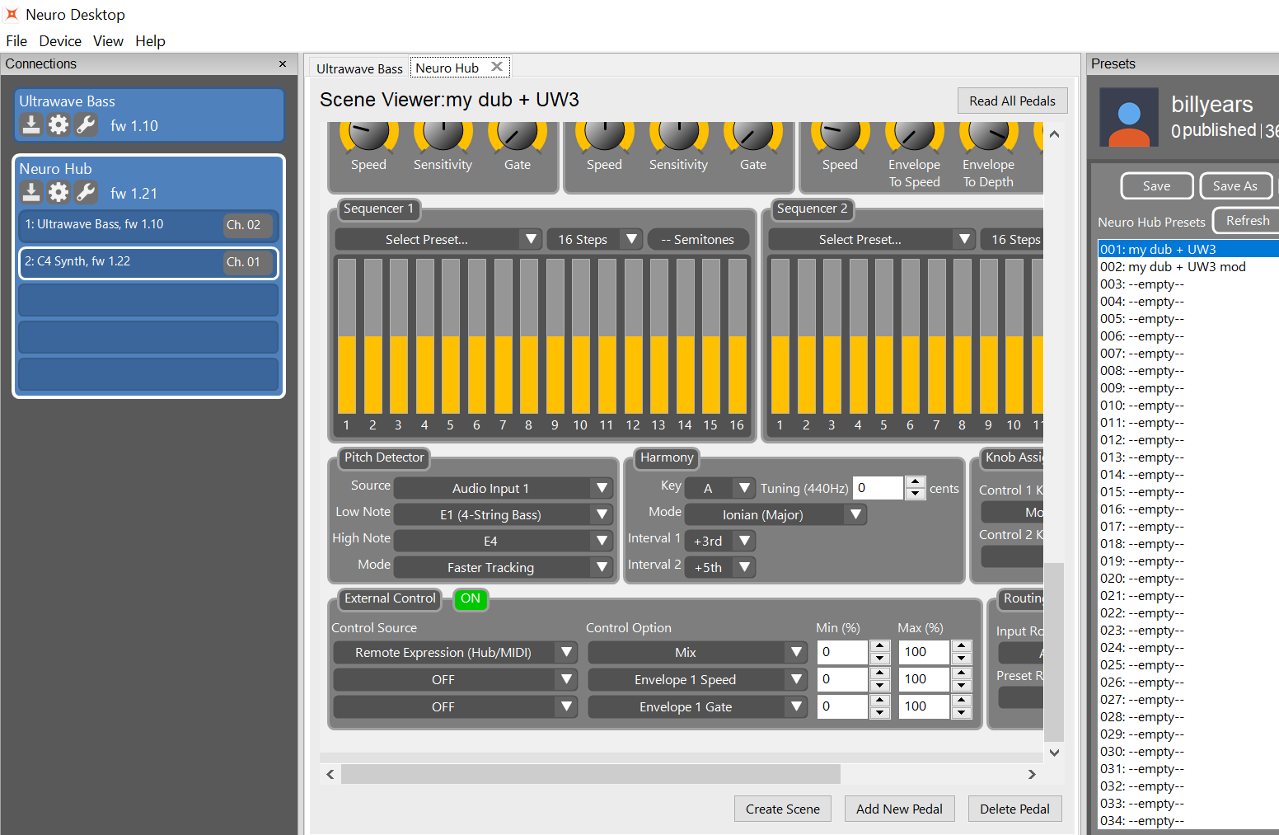Select pedal 1: Ultrawave Bass, fw 1.10

point(148,225)
